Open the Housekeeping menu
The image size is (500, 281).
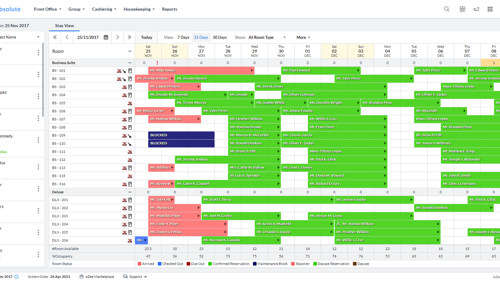(x=139, y=9)
